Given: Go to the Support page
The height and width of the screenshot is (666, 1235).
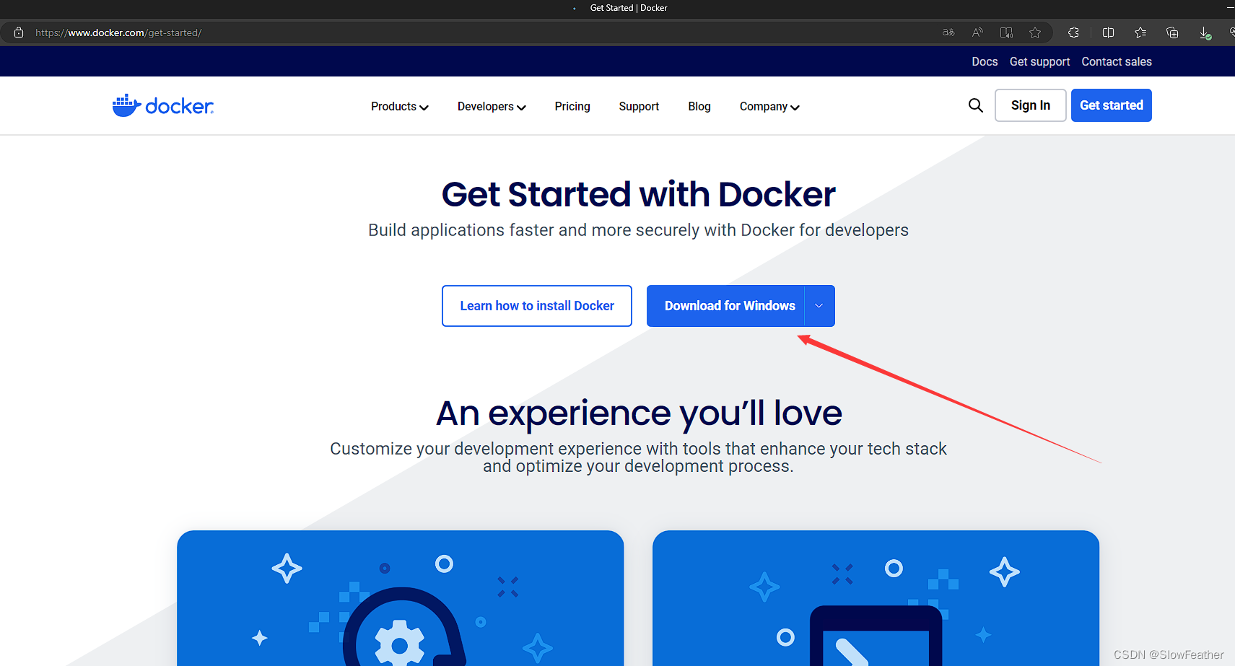Looking at the screenshot, I should [x=639, y=106].
